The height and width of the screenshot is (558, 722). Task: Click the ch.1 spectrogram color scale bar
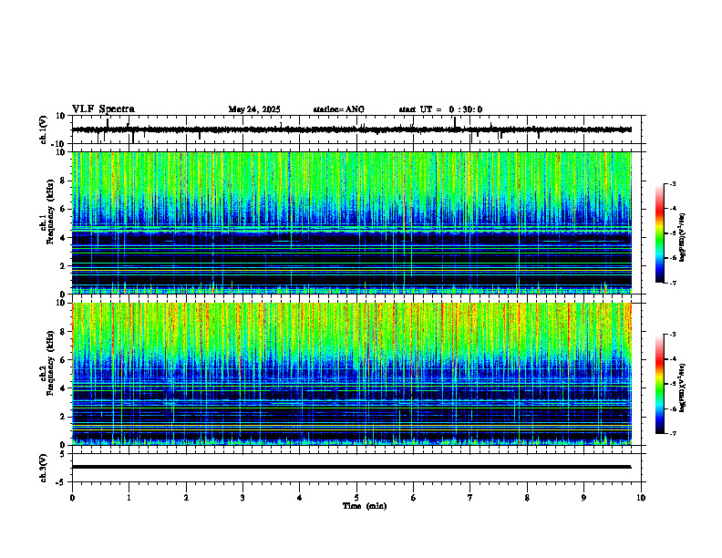(660, 233)
